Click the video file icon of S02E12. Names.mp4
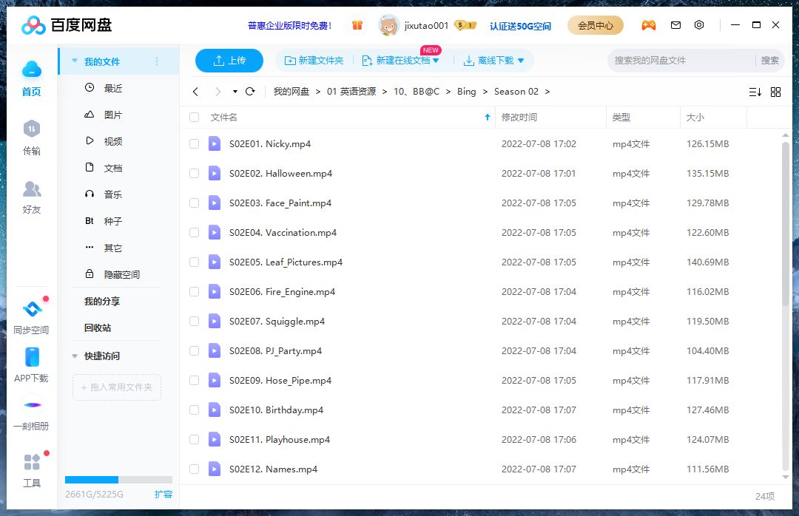Viewport: 799px width, 516px height. (x=215, y=469)
